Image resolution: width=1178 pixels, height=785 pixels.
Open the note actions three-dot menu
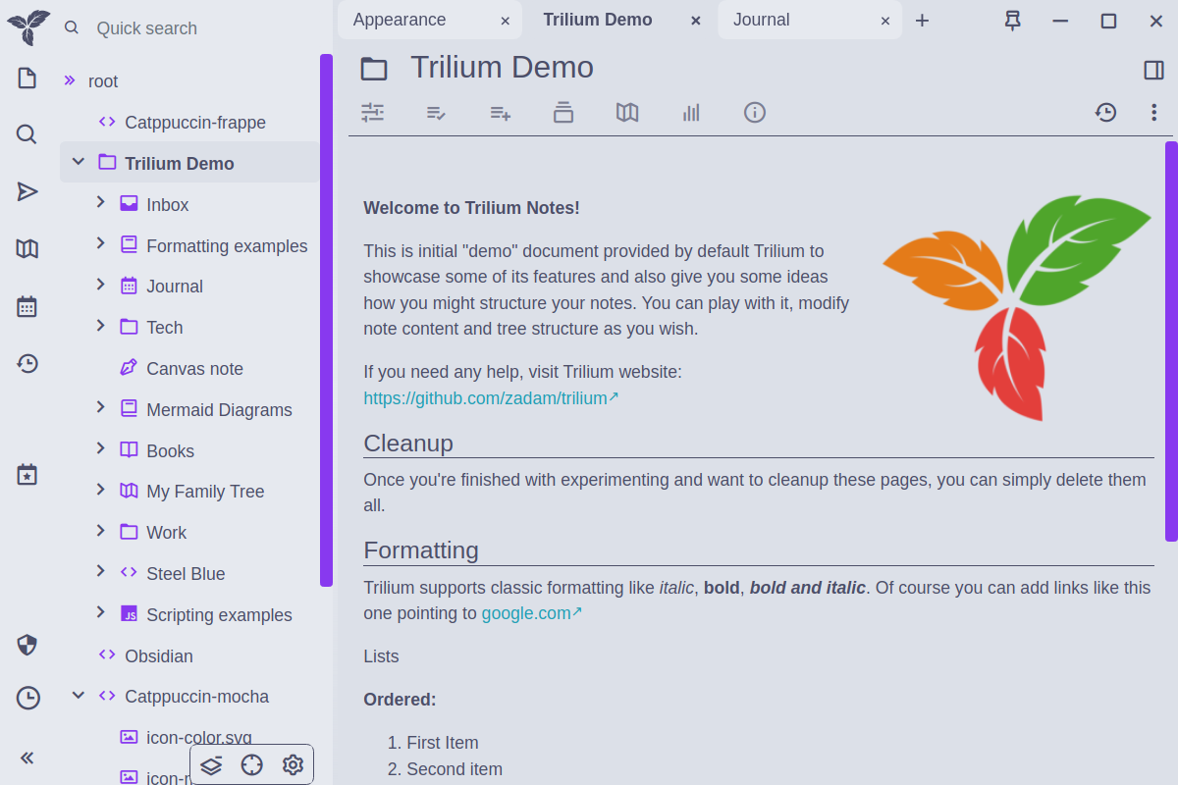coord(1154,112)
